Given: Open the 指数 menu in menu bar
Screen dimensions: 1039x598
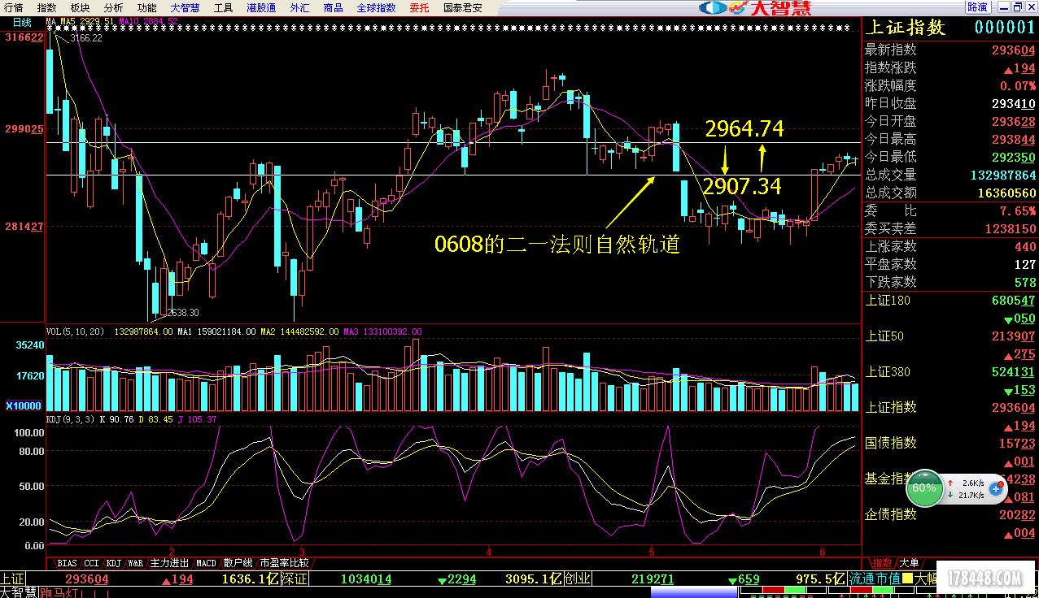Looking at the screenshot, I should 47,7.
